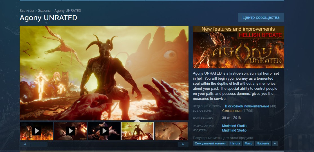Open recent reviews 'В основном положительные'
The height and width of the screenshot is (152, 314).
point(247,106)
